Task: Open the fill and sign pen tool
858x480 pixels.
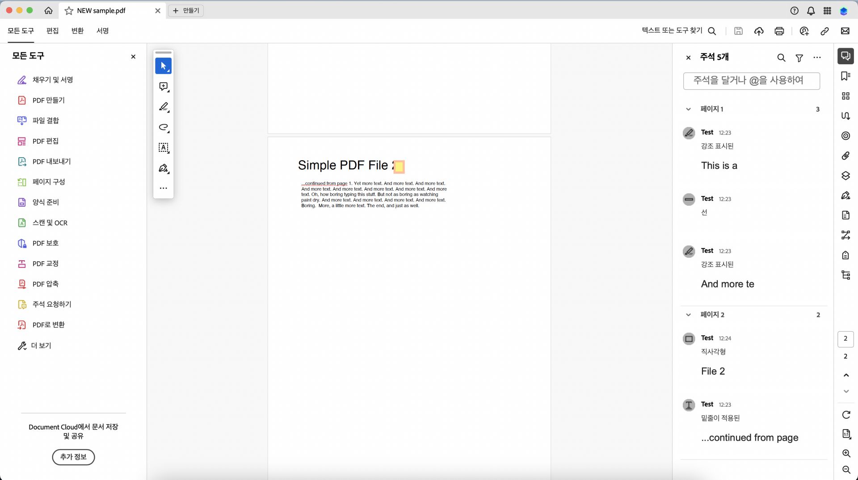Action: coord(164,168)
